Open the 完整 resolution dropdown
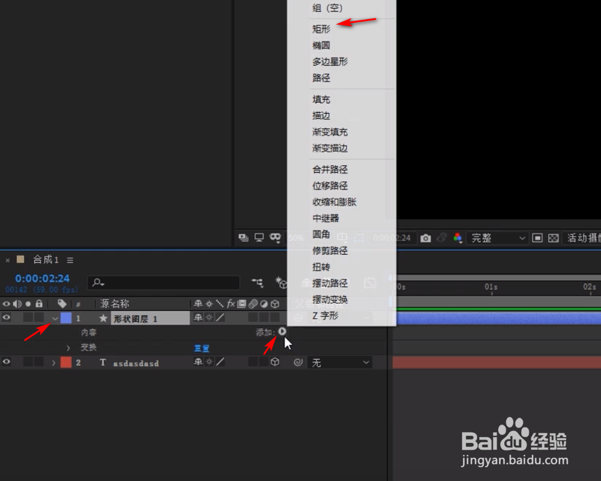Image resolution: width=601 pixels, height=481 pixels. click(497, 238)
